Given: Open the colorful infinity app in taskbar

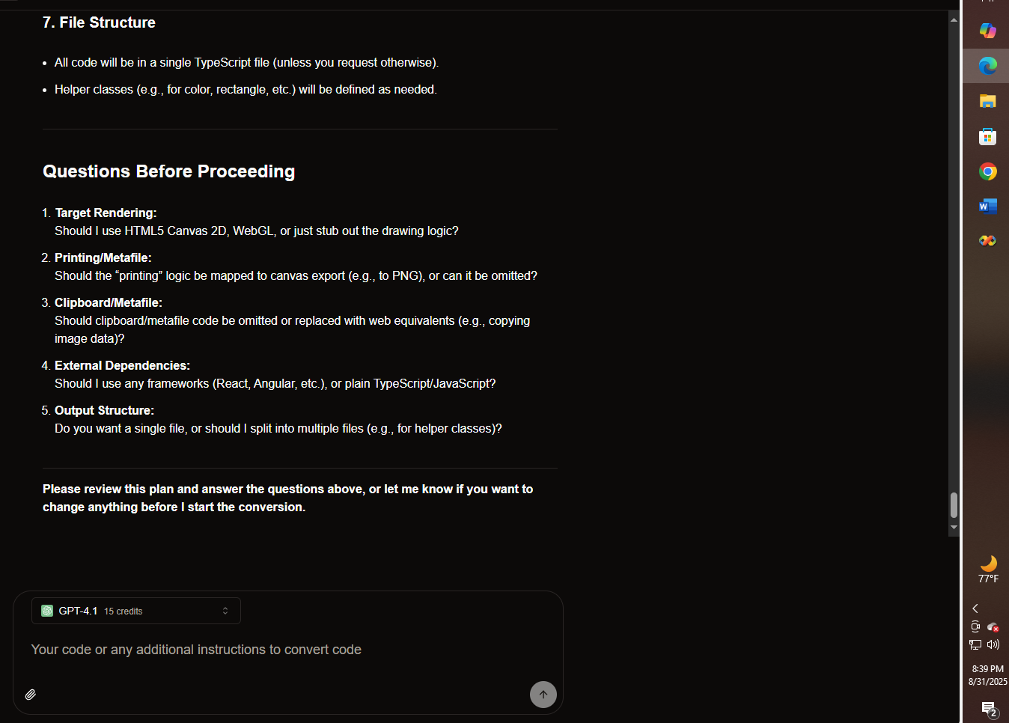Looking at the screenshot, I should tap(987, 240).
